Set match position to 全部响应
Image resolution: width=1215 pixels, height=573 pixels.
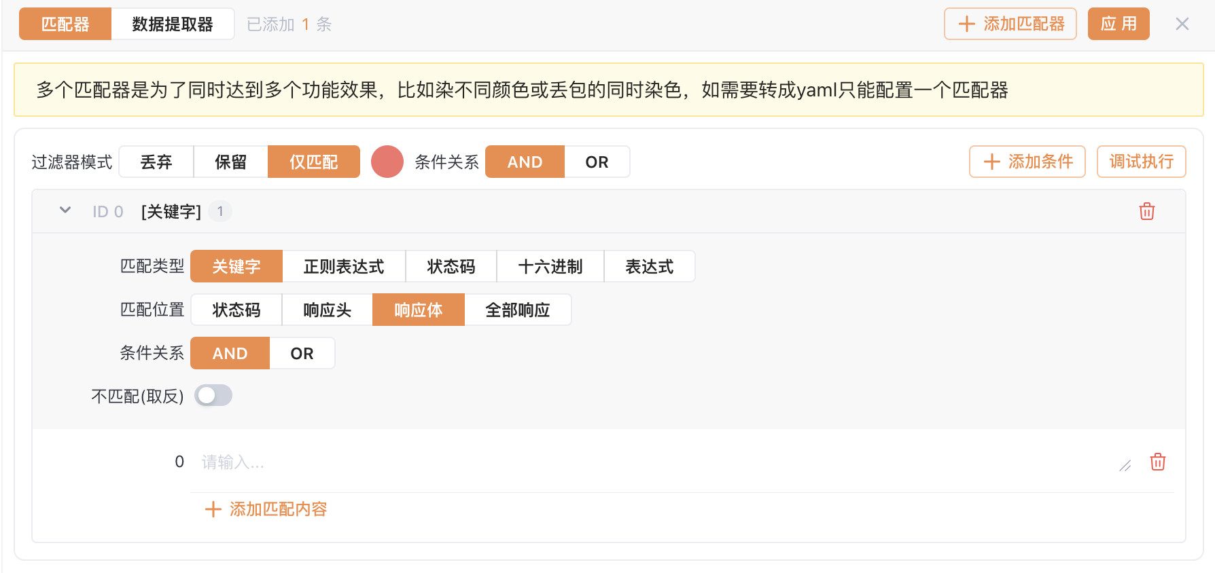[517, 310]
